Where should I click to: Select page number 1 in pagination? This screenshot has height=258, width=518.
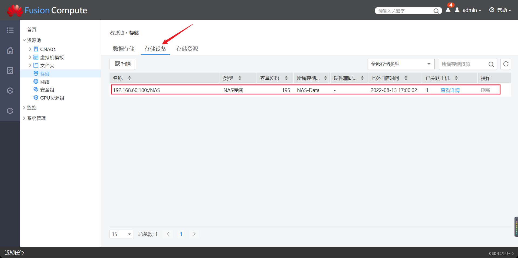coord(181,234)
